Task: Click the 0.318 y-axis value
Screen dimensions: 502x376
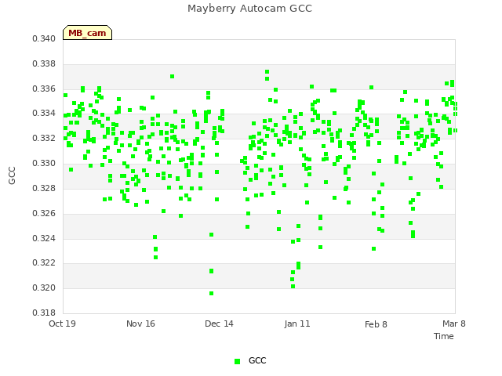Action: (x=44, y=313)
